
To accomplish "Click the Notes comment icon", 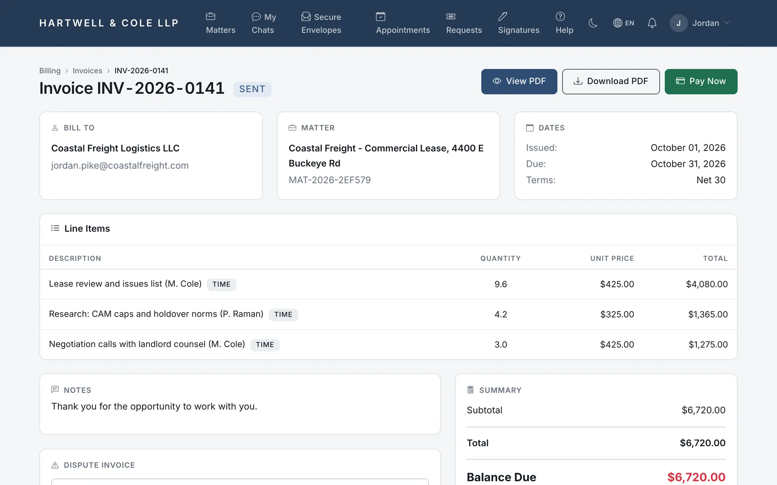I will 55,390.
